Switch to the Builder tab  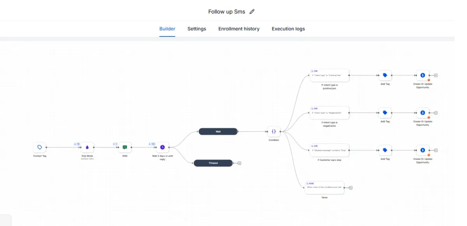point(167,29)
